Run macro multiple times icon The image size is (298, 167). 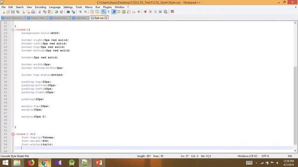click(x=160, y=12)
